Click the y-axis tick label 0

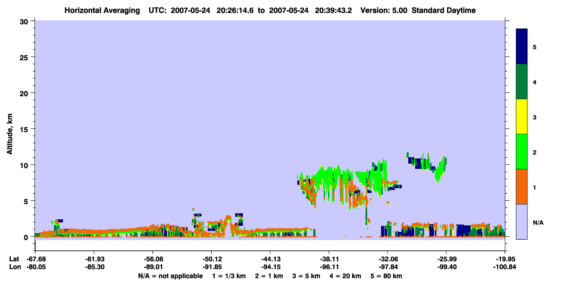point(27,237)
